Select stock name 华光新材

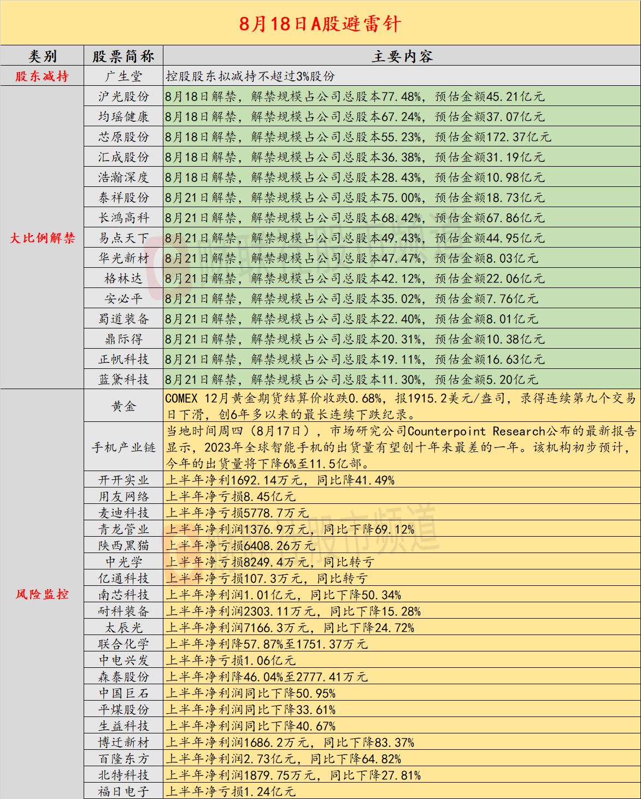[124, 258]
